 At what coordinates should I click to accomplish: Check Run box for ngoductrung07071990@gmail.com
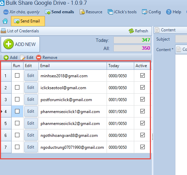coord(17,147)
